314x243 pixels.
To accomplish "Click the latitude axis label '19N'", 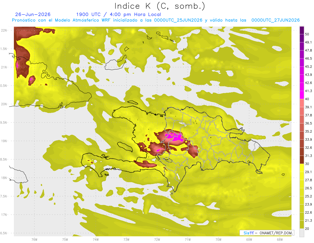I will pos(4,141).
